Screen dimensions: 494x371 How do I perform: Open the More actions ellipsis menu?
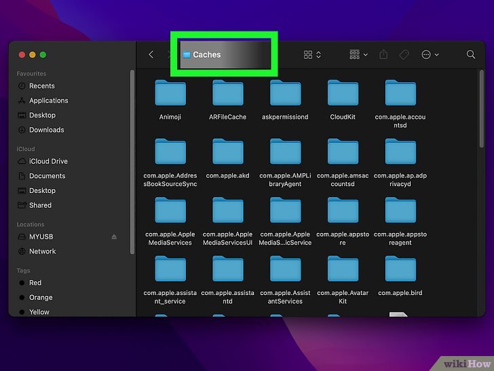430,54
